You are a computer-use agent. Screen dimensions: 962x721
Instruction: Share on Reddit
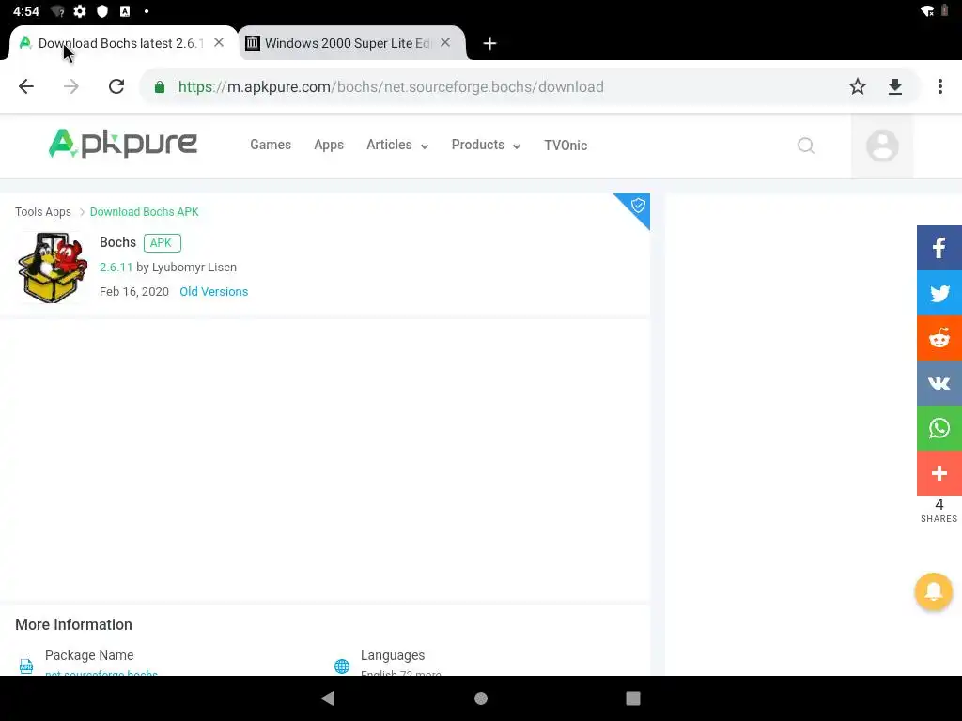939,338
